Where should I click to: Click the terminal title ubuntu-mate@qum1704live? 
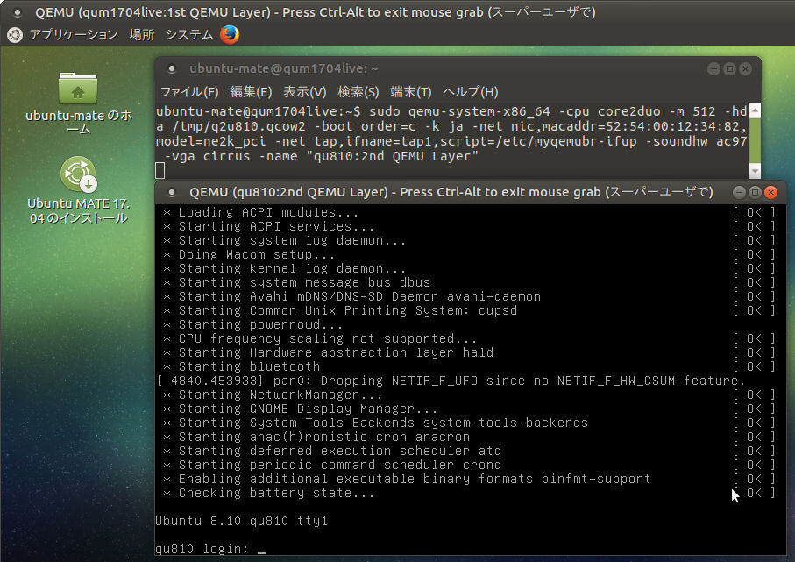coord(283,68)
